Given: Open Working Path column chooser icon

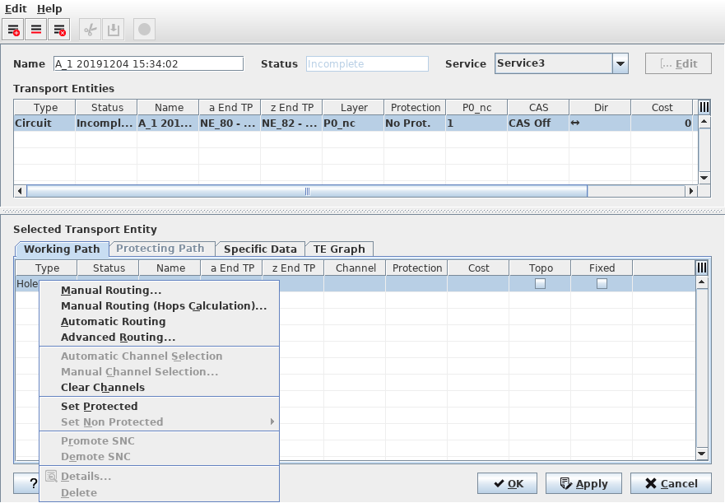Looking at the screenshot, I should point(701,268).
